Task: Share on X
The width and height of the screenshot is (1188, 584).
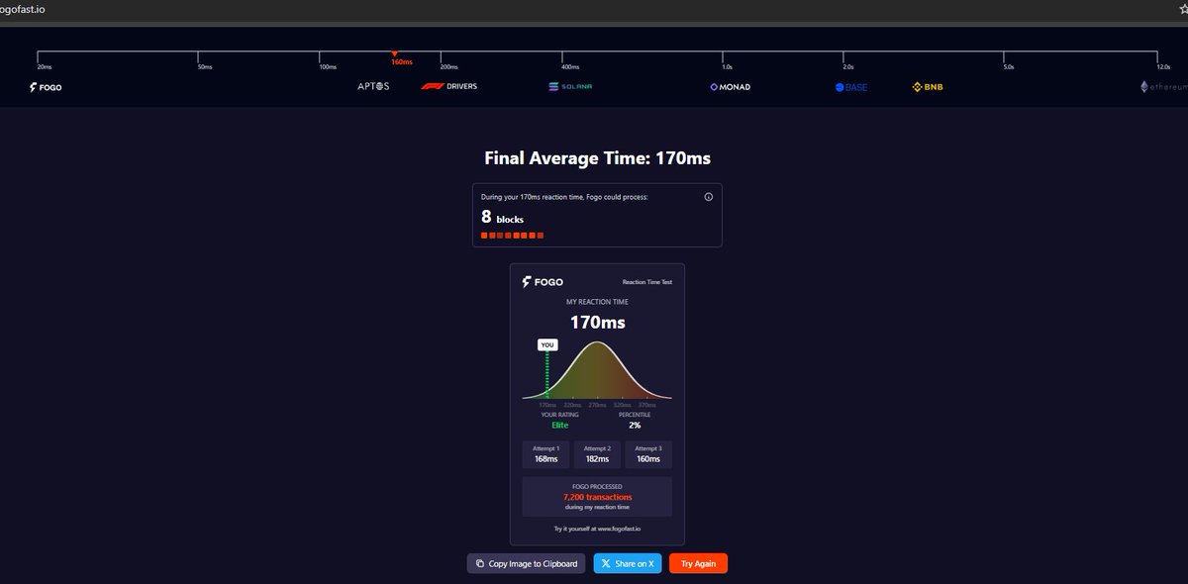Action: click(628, 563)
